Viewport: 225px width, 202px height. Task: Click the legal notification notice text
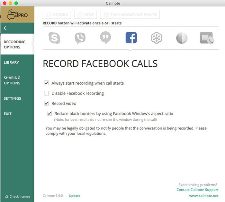126,131
